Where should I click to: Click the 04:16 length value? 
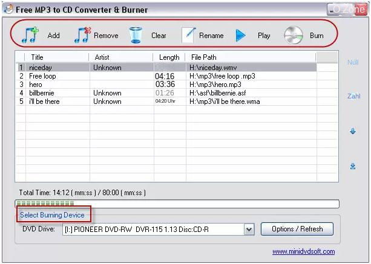(165, 76)
